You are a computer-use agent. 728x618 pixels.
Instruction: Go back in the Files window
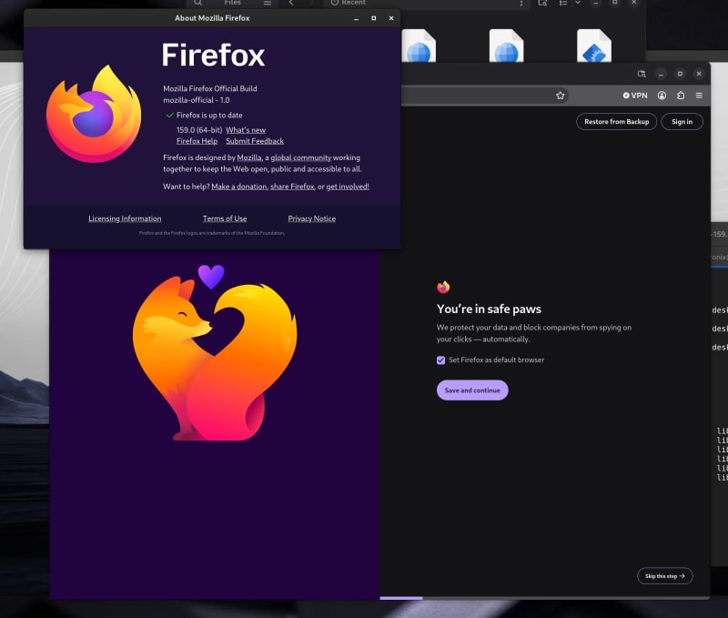pyautogui.click(x=291, y=3)
